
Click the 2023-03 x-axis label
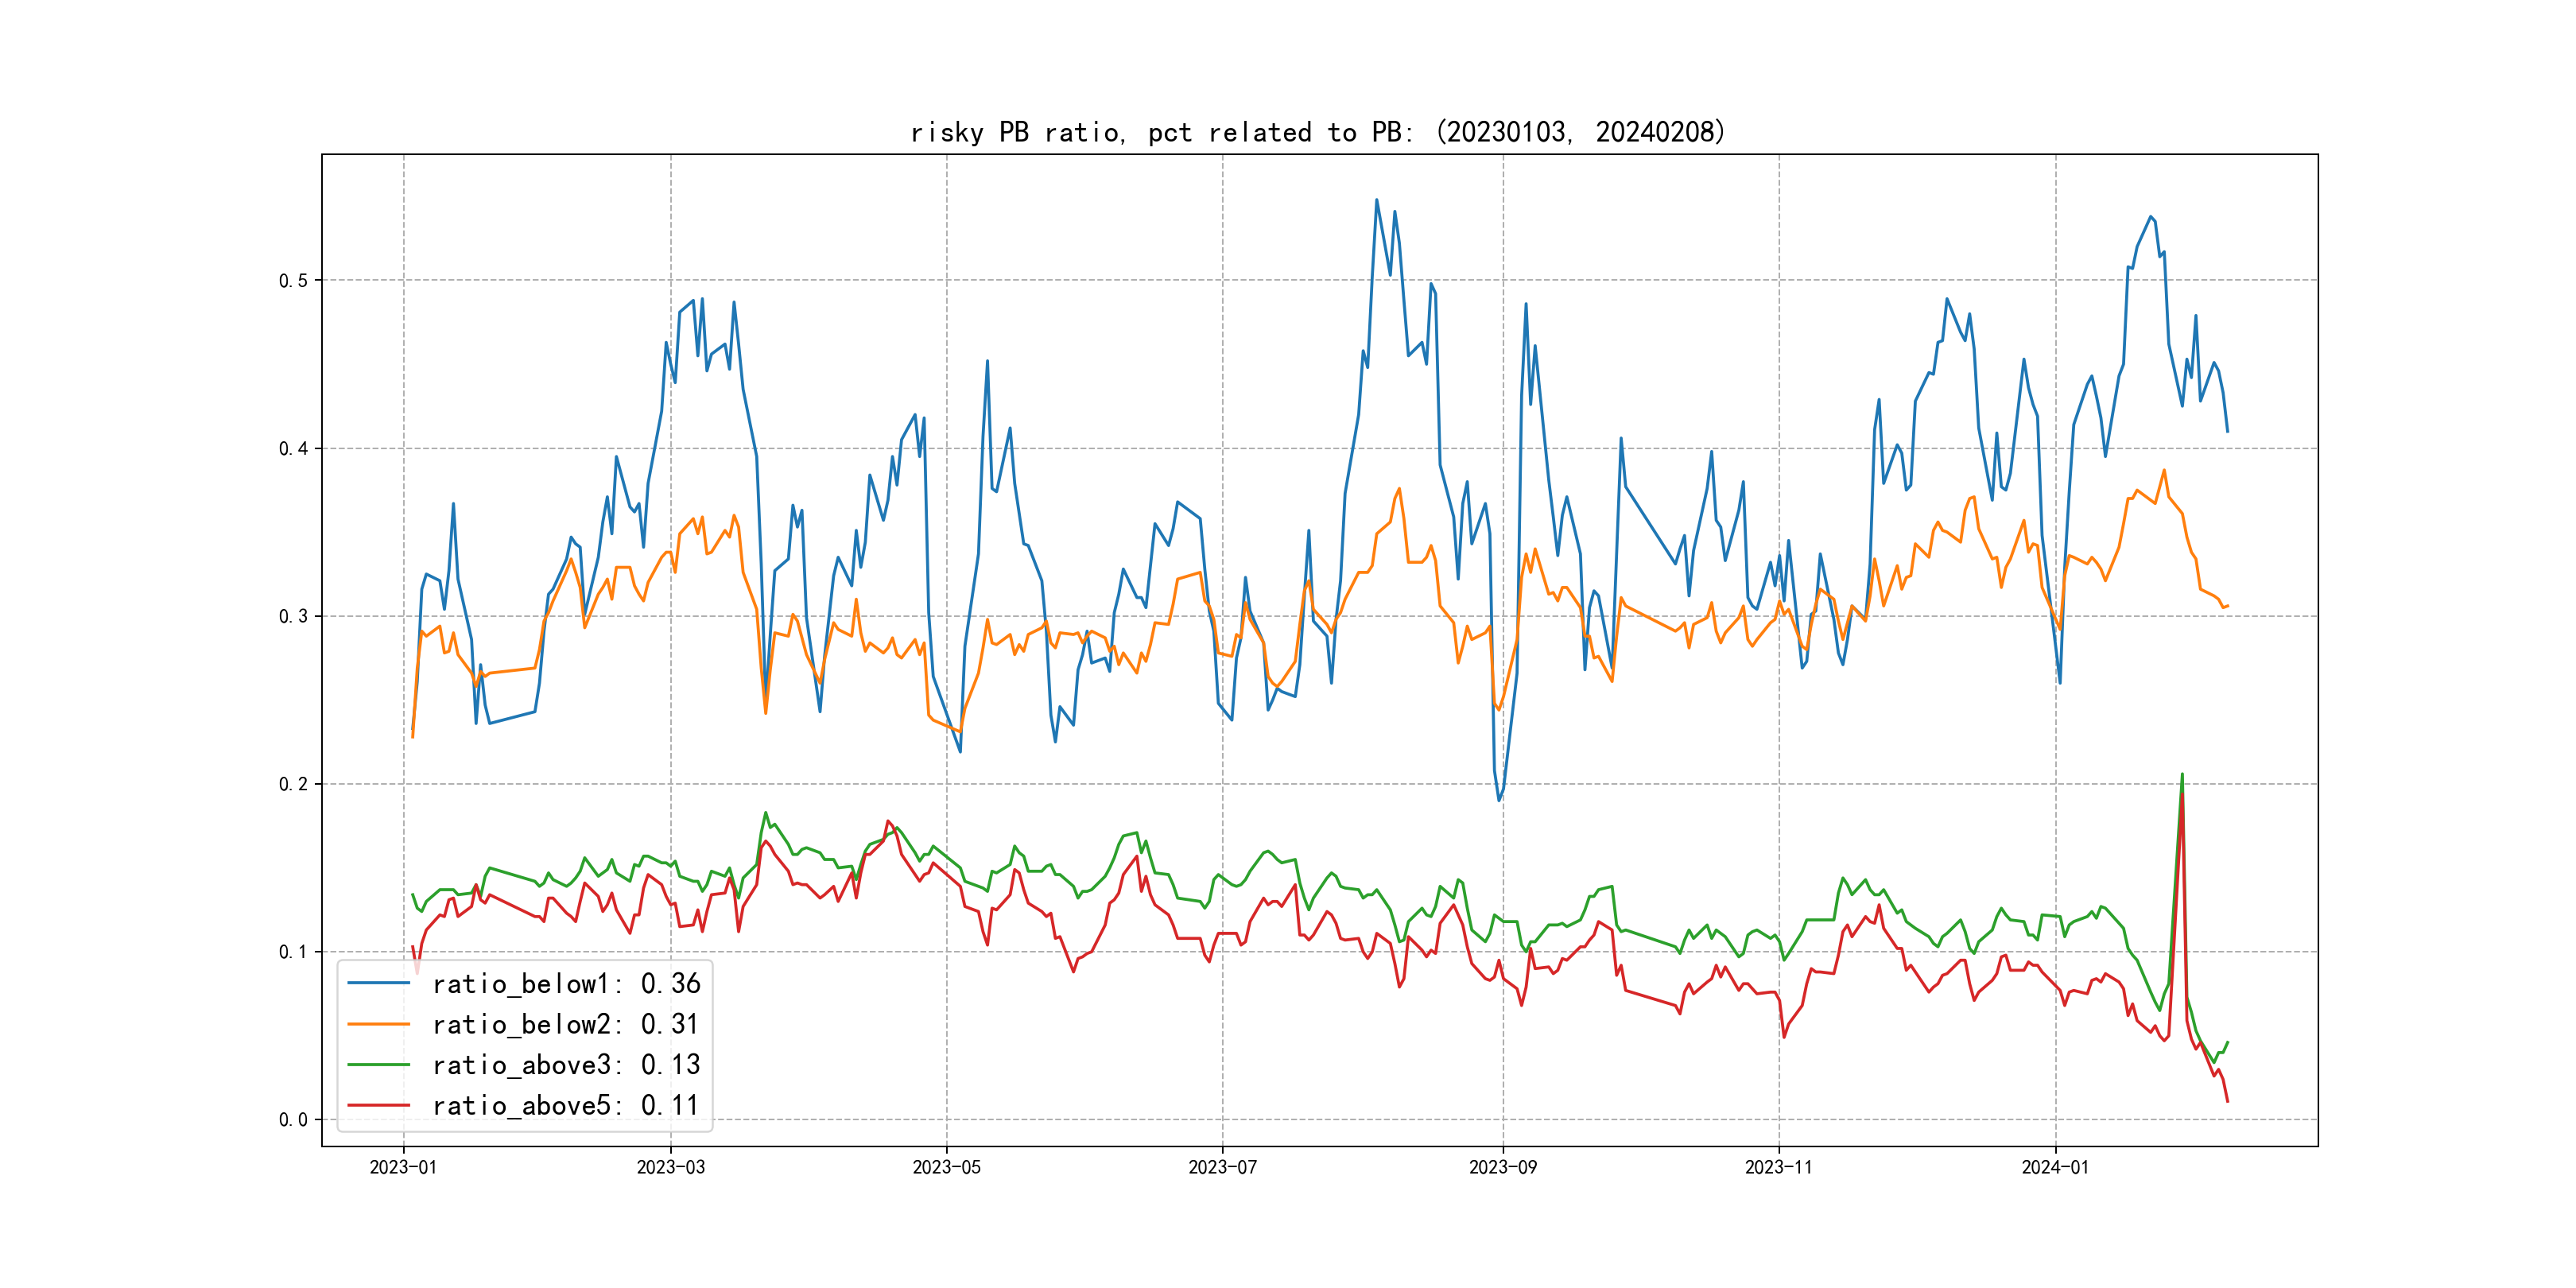[x=670, y=1168]
